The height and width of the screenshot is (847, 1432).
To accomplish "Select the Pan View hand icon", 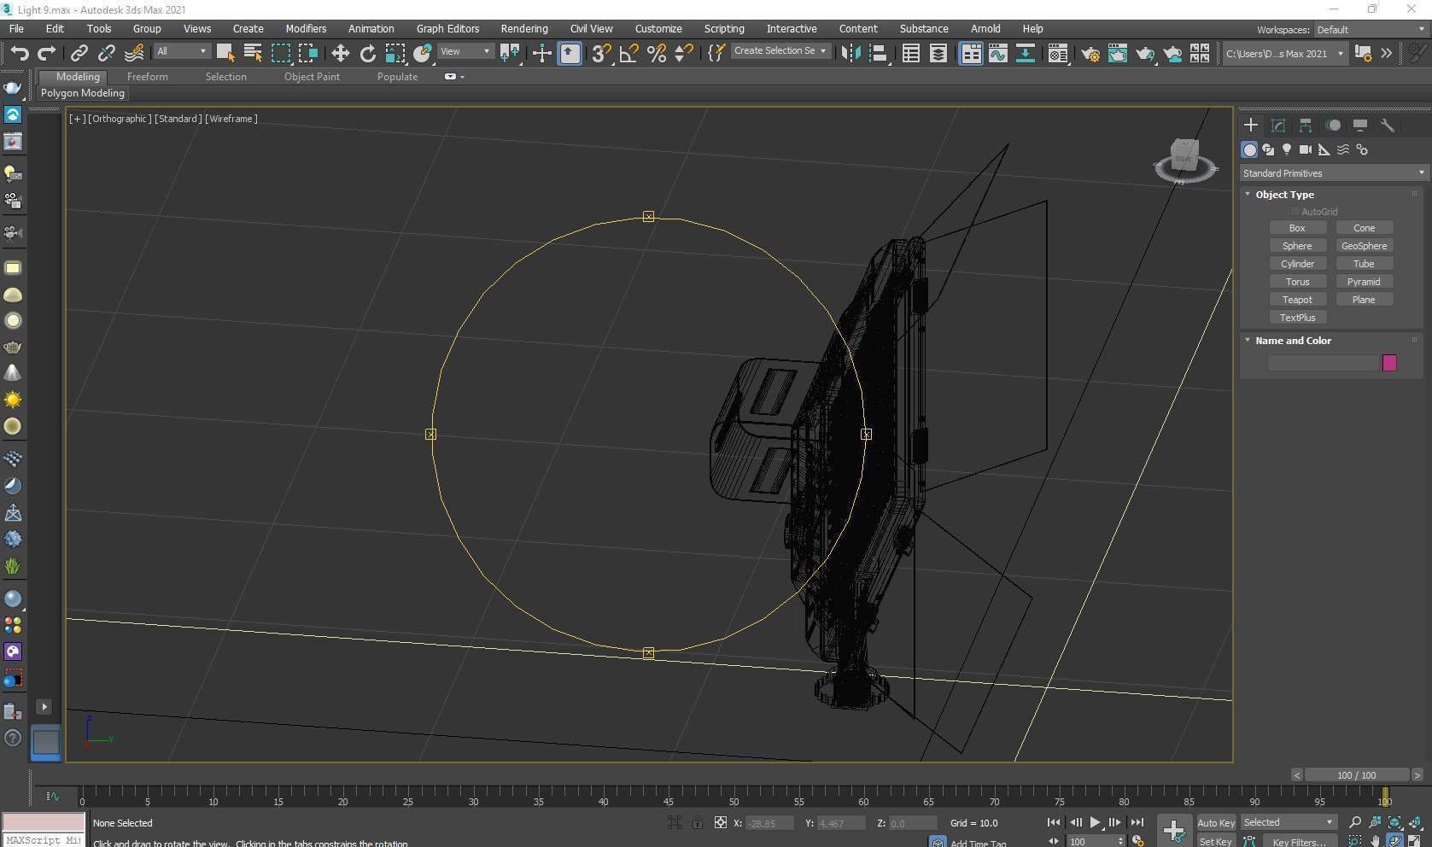I will (x=1375, y=841).
